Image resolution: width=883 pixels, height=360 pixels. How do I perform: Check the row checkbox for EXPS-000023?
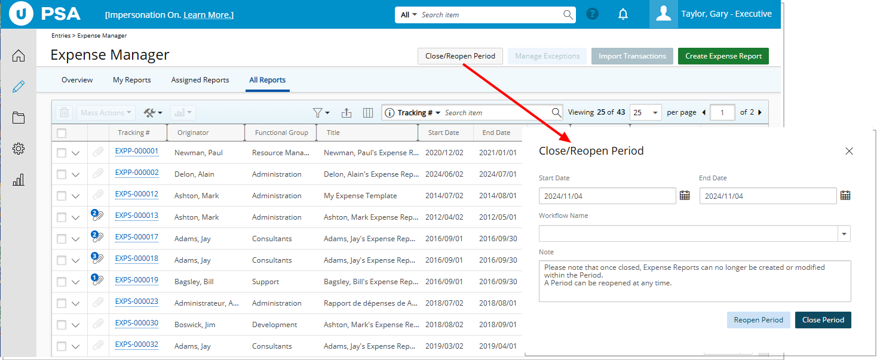click(x=62, y=303)
